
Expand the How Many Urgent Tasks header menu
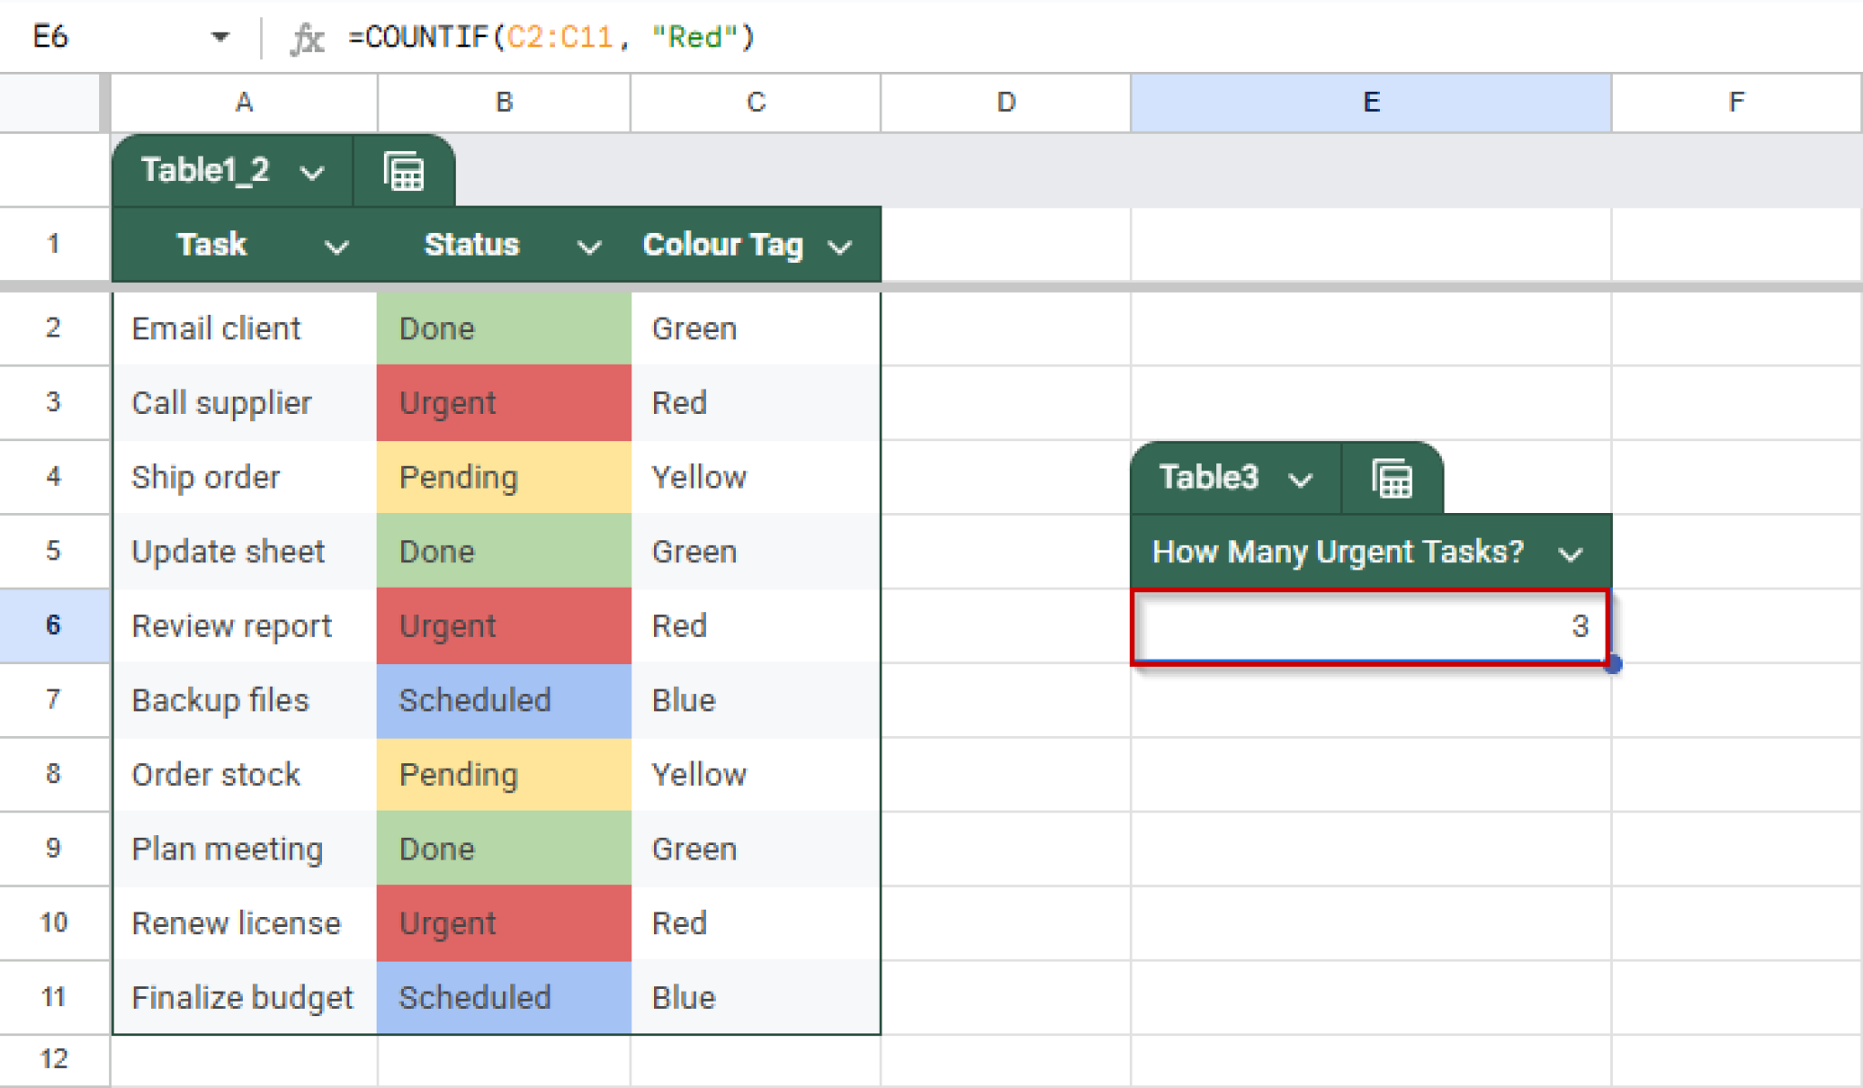[x=1571, y=551]
